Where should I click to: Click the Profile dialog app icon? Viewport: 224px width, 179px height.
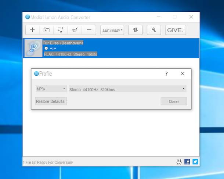click(36, 74)
